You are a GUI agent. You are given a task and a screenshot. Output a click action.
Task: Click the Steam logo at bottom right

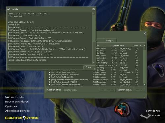pos(150,116)
